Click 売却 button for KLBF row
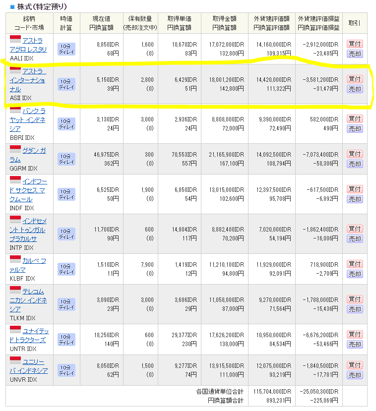The image size is (376, 411). (355, 274)
